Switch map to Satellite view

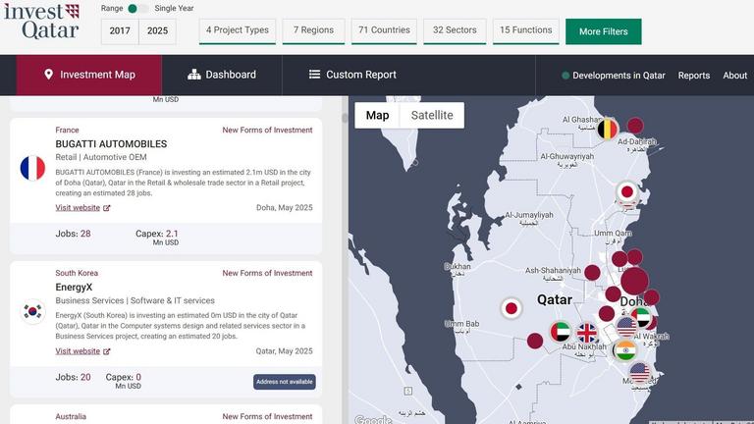pyautogui.click(x=432, y=116)
